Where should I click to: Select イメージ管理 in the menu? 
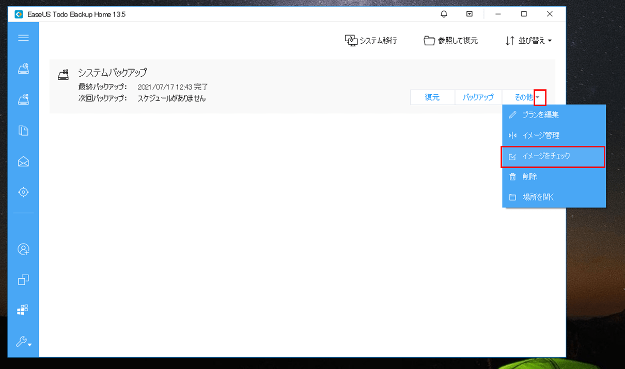553,136
